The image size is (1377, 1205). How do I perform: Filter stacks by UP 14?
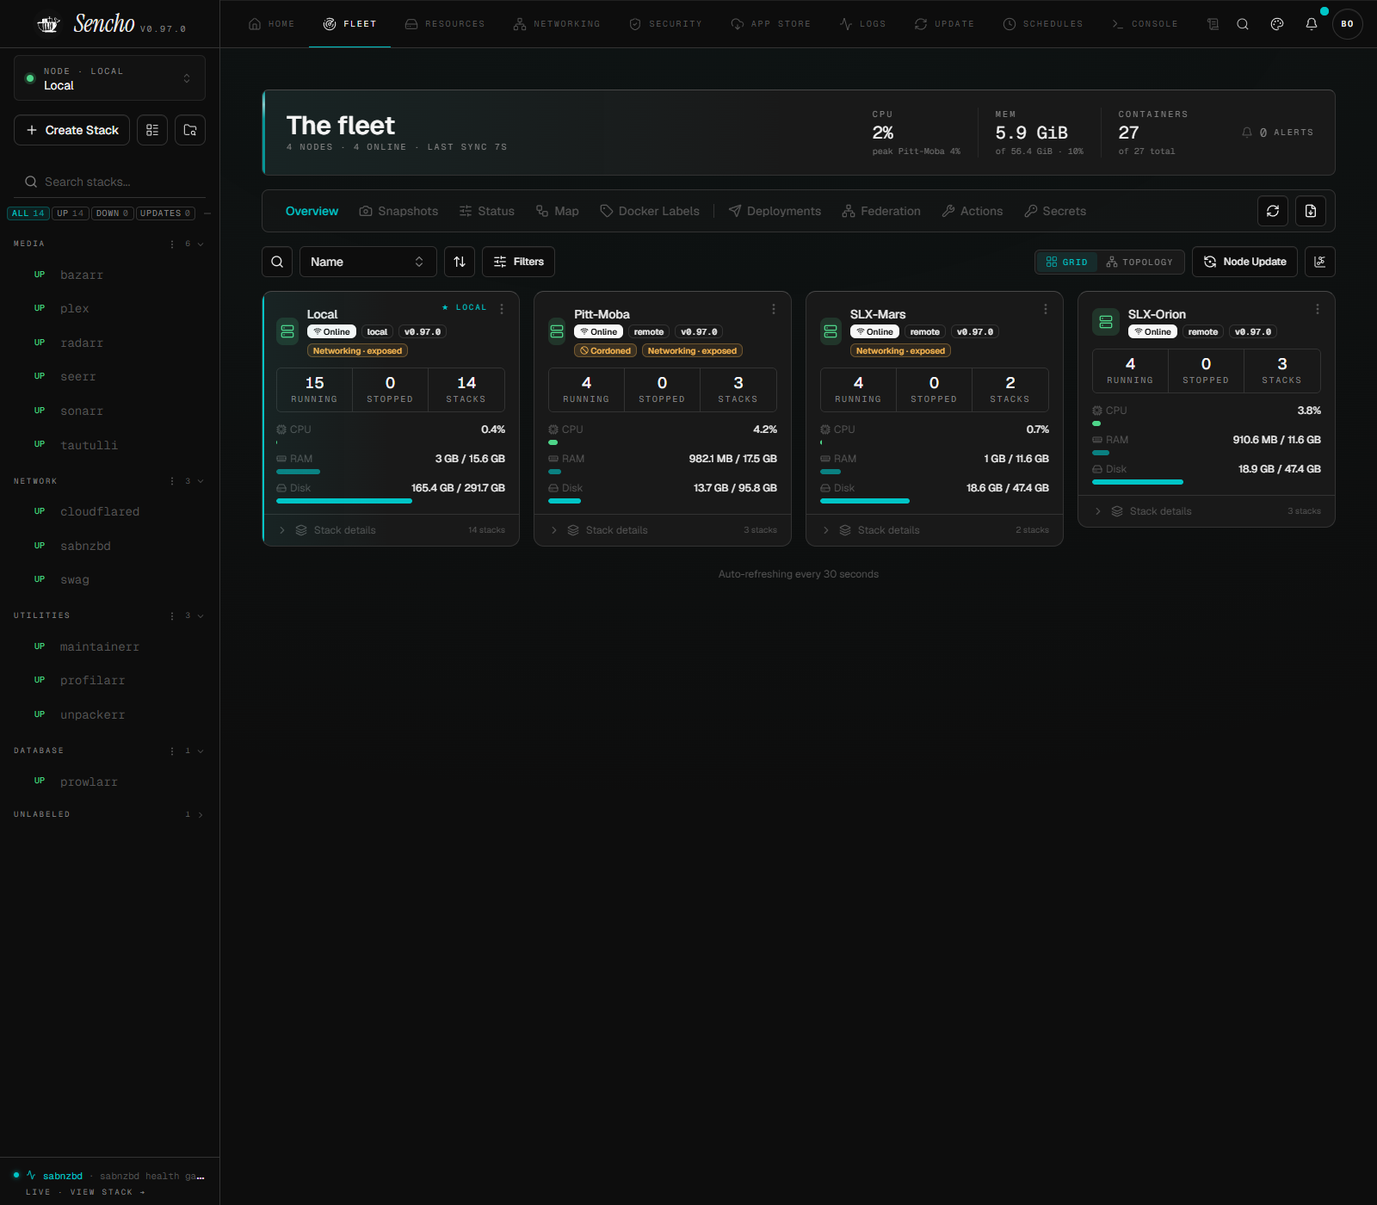pos(71,213)
